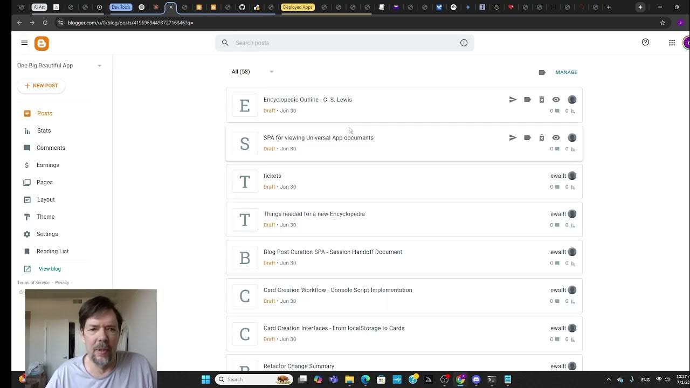
Task: Publish the SPA for viewing post
Action: click(513, 138)
